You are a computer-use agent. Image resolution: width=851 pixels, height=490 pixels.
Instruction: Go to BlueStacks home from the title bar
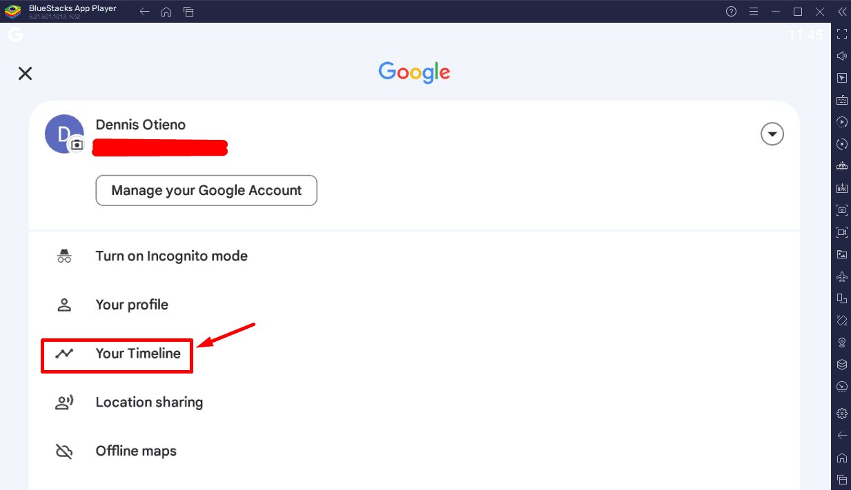tap(166, 12)
